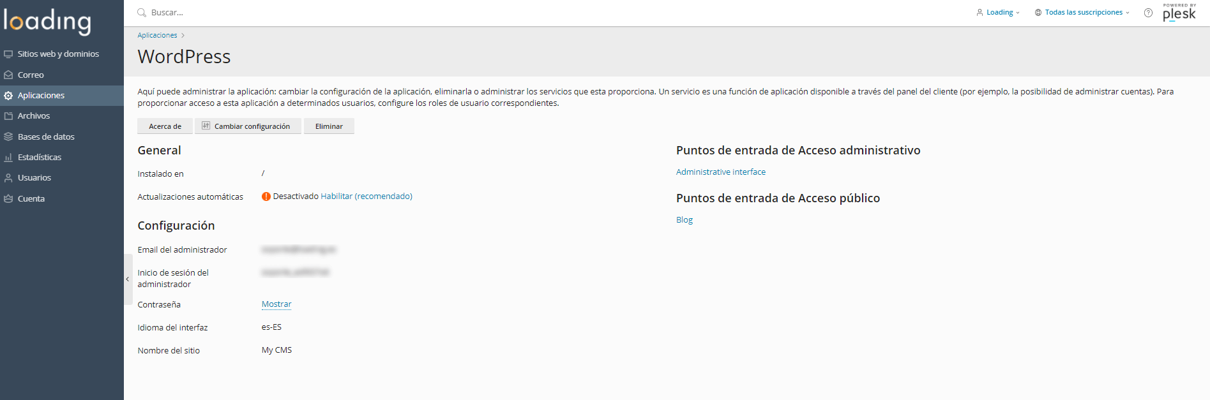Open the Blog public access link

click(x=684, y=219)
